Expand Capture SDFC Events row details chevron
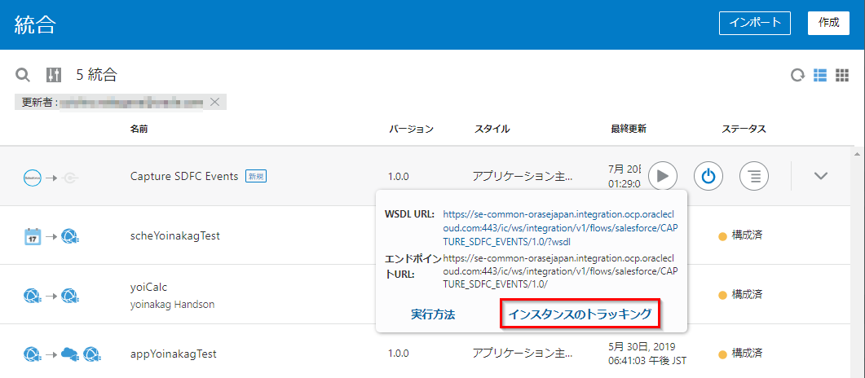 tap(821, 176)
